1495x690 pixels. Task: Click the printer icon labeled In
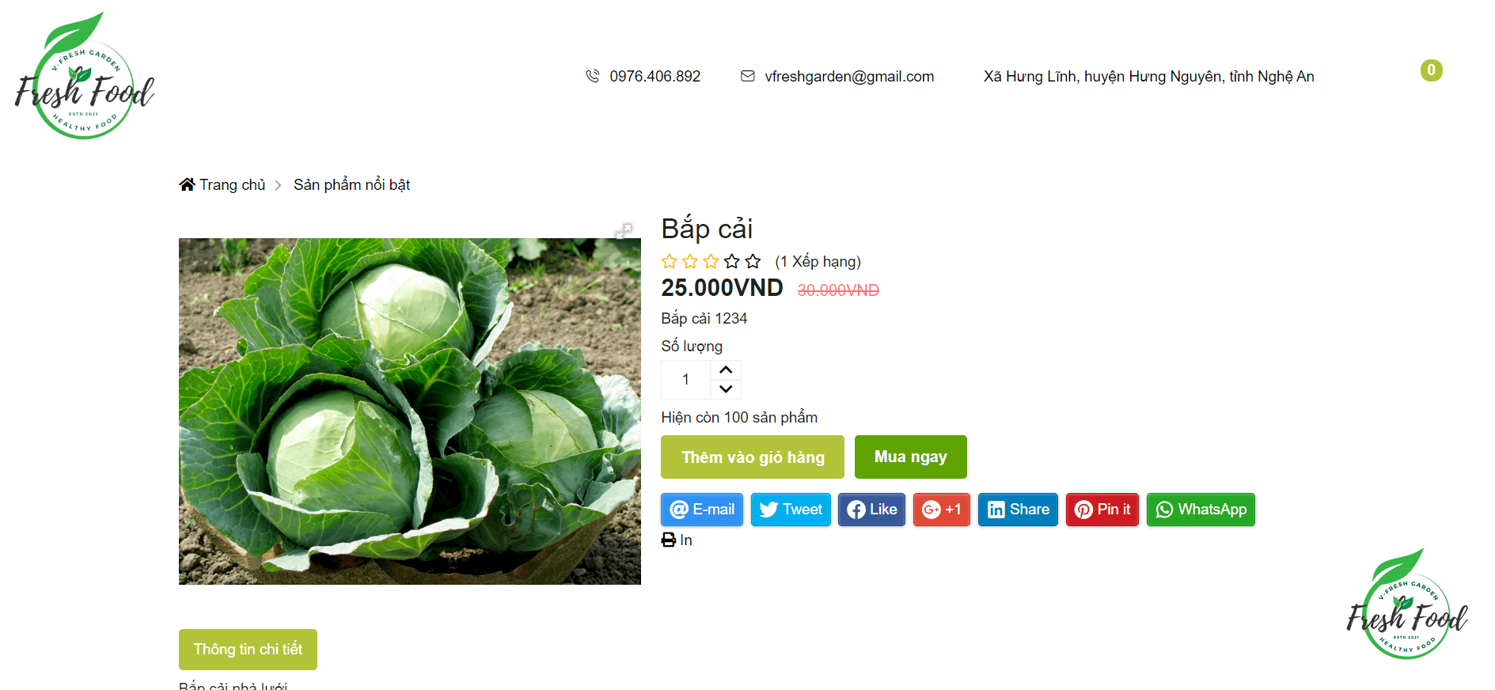[669, 540]
